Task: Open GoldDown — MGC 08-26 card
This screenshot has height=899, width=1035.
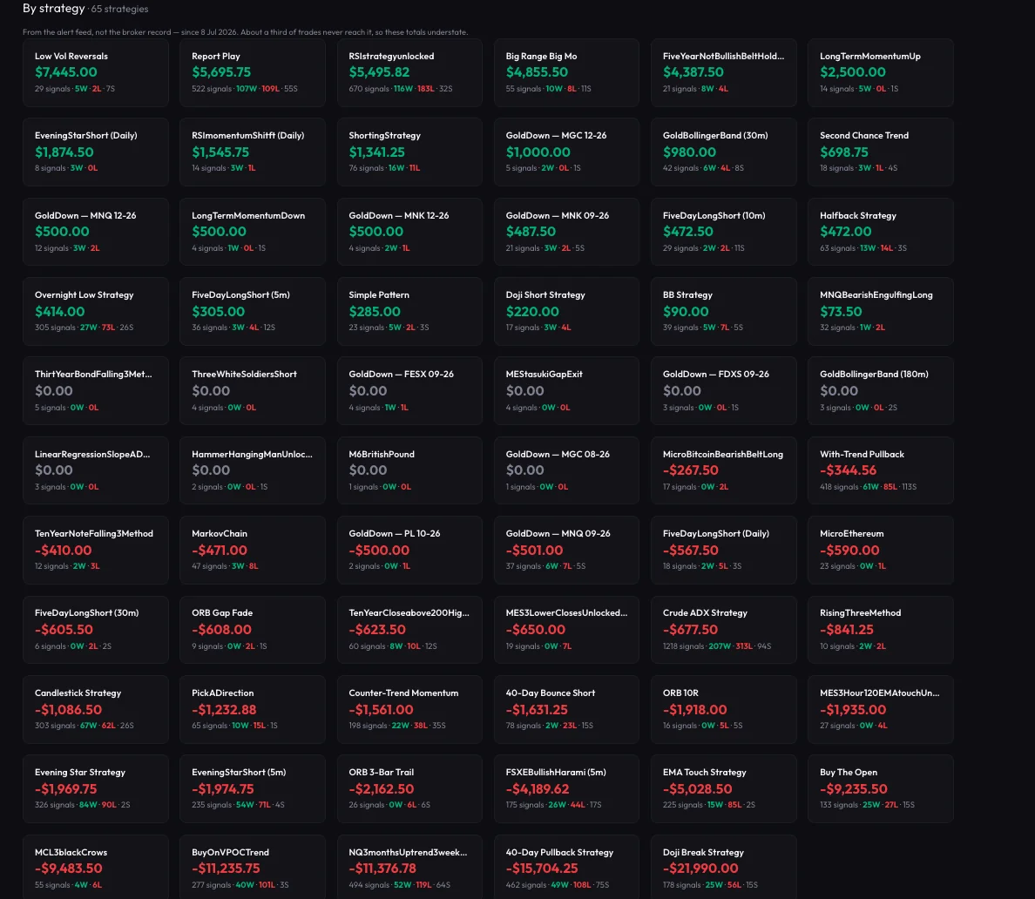Action: (x=566, y=470)
